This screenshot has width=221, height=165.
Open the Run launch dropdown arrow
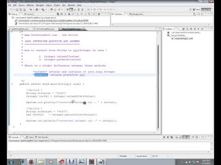[x=40, y=10]
